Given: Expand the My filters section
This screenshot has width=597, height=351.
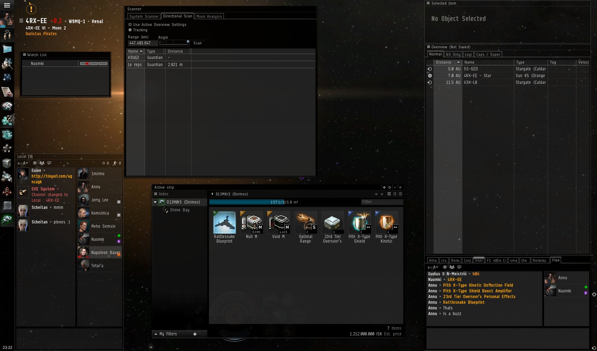Looking at the screenshot, I should pyautogui.click(x=156, y=334).
